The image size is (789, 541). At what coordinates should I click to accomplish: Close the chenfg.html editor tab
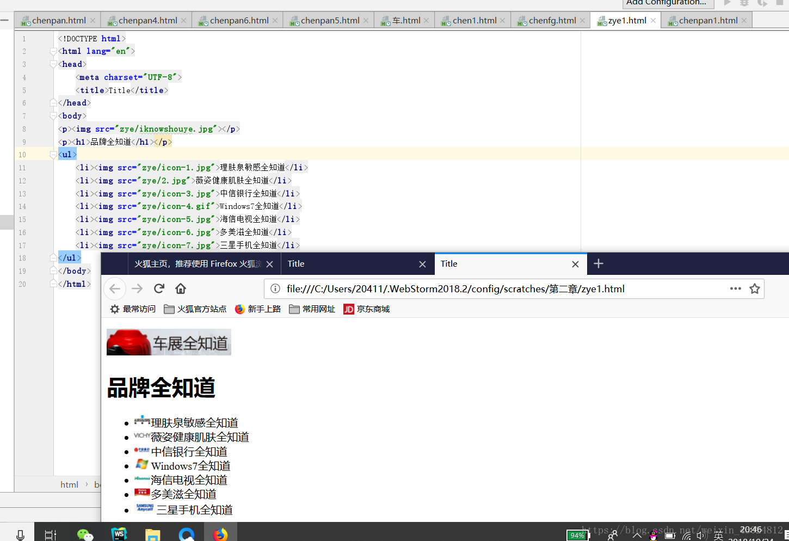pyautogui.click(x=583, y=21)
